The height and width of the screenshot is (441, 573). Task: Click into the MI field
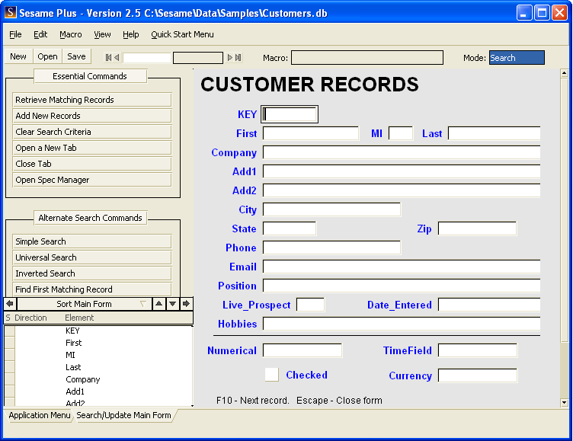401,133
